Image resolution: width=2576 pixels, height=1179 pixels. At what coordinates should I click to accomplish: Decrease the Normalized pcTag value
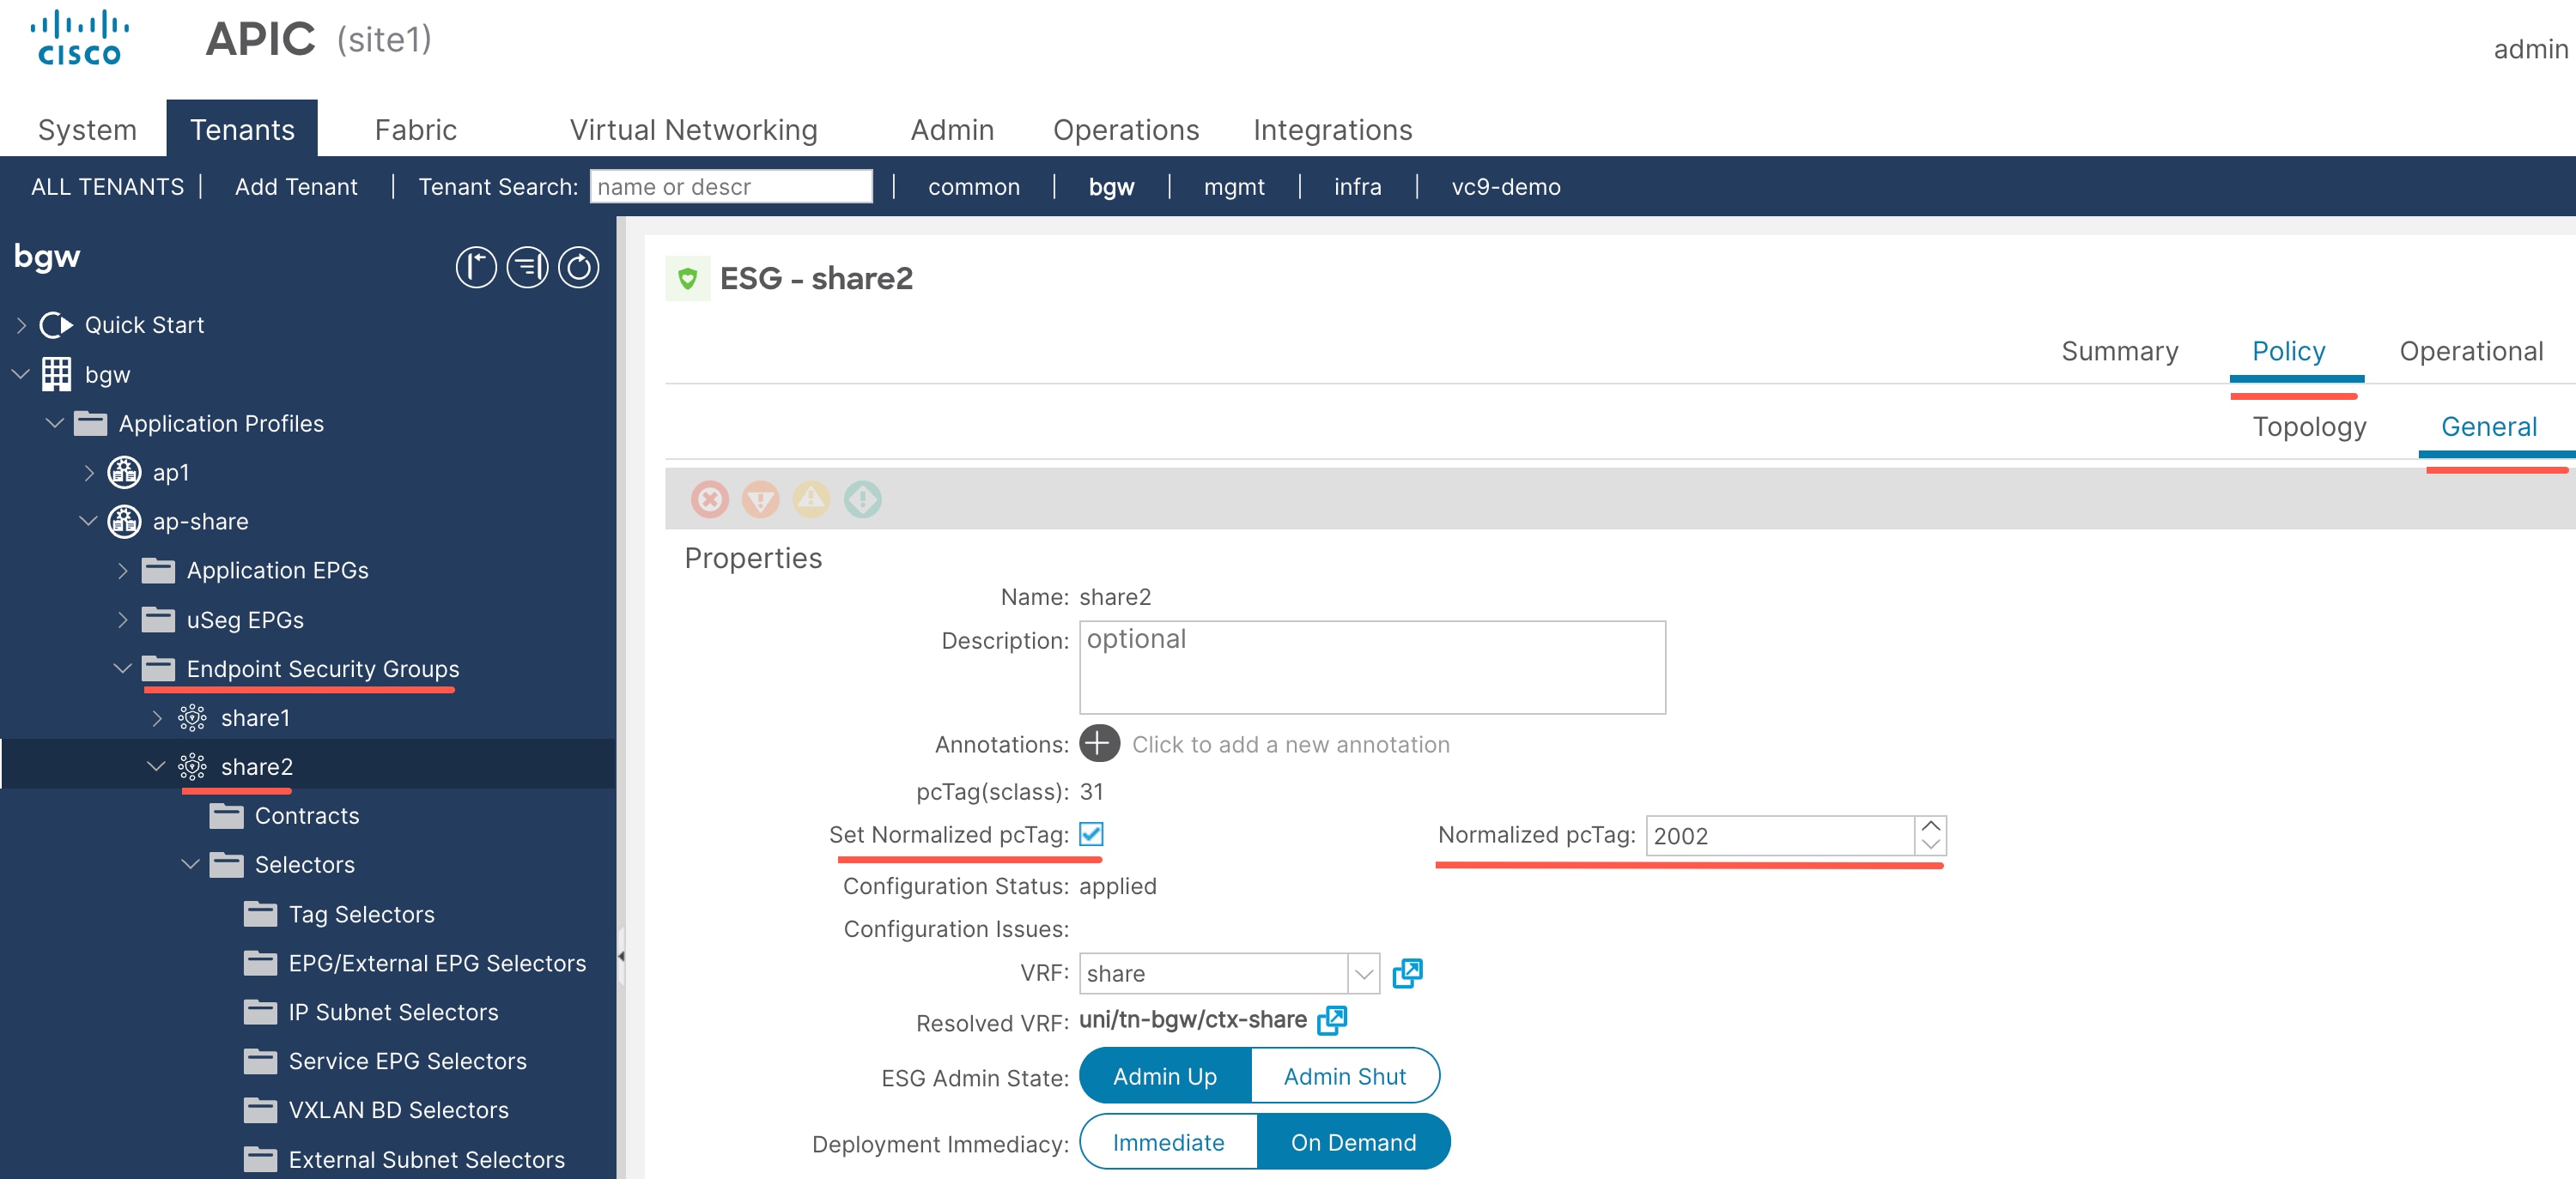click(1931, 845)
